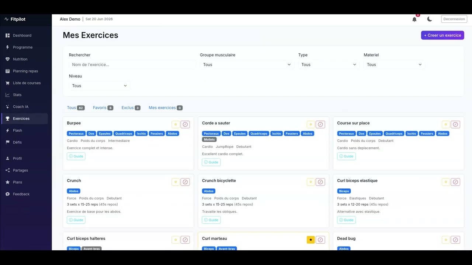Go to Nutrition section
This screenshot has height=265, width=472.
pyautogui.click(x=24, y=59)
